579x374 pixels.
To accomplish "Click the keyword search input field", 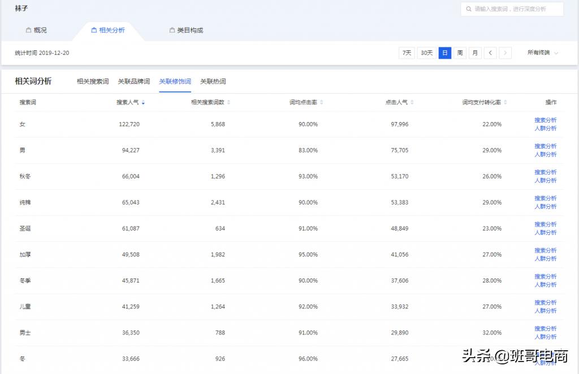I will pyautogui.click(x=515, y=9).
